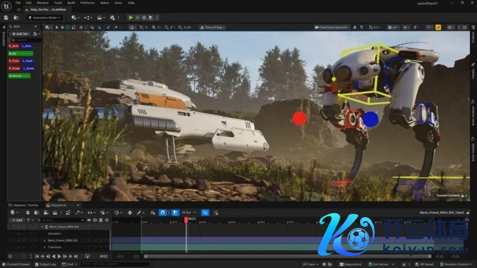Image resolution: width=477 pixels, height=268 pixels.
Task: Open the Content Drawer
Action: click(x=17, y=264)
